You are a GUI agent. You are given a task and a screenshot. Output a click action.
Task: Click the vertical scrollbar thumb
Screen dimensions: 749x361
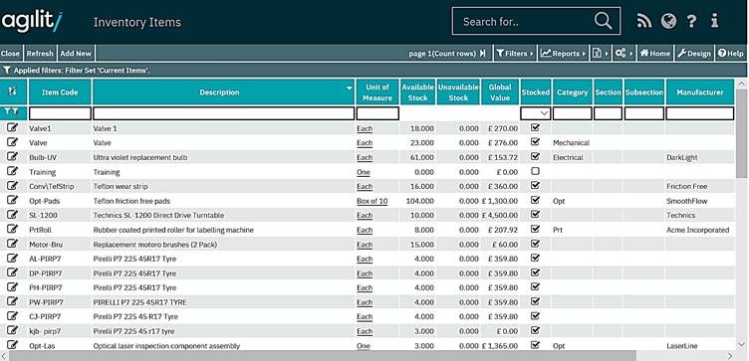click(x=741, y=132)
